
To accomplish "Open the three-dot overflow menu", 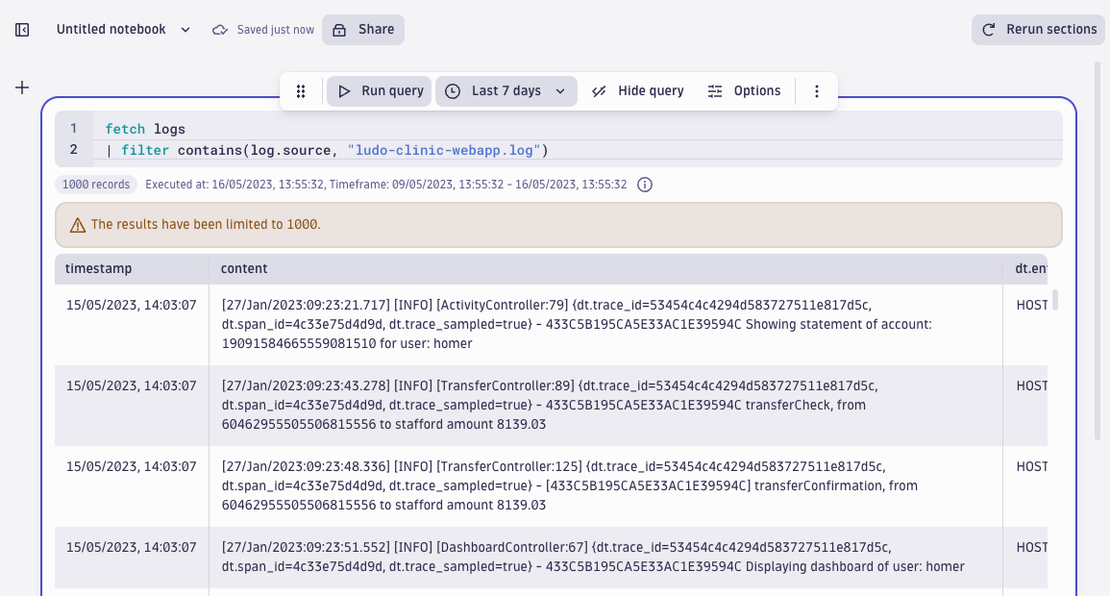I will (817, 90).
